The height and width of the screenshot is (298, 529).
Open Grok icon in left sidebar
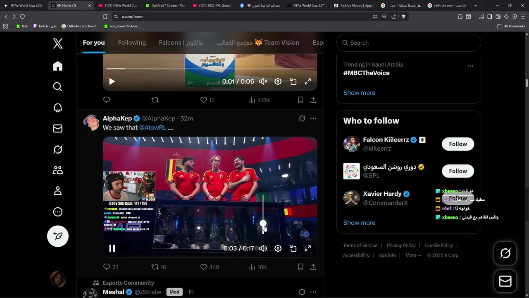tap(58, 149)
